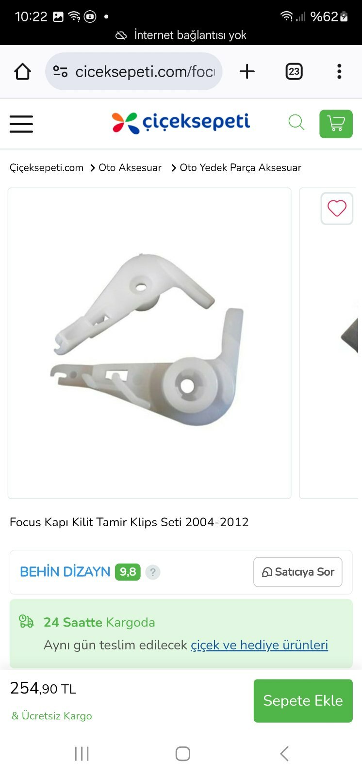Tap the green search magnifier icon
The width and height of the screenshot is (362, 776).
coord(296,122)
